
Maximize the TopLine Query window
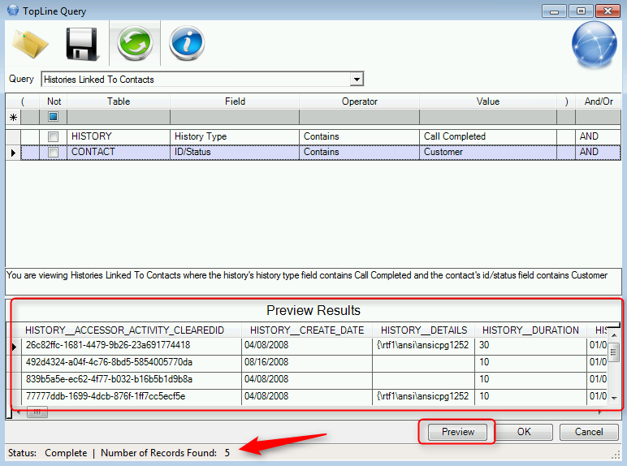(x=581, y=11)
